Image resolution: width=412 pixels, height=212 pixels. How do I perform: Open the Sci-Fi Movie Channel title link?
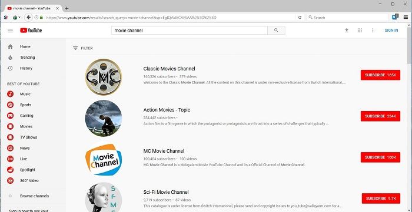click(166, 192)
